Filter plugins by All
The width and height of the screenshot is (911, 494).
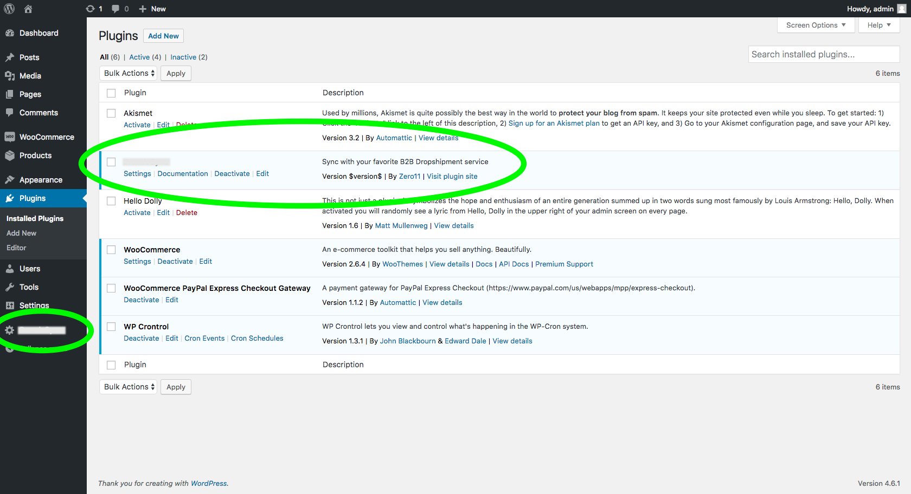coord(104,57)
